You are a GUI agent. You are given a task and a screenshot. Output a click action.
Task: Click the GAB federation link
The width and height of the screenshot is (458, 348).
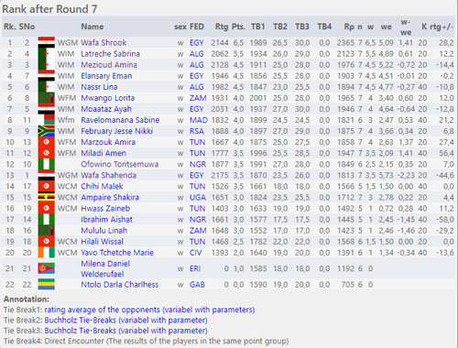[x=197, y=285]
